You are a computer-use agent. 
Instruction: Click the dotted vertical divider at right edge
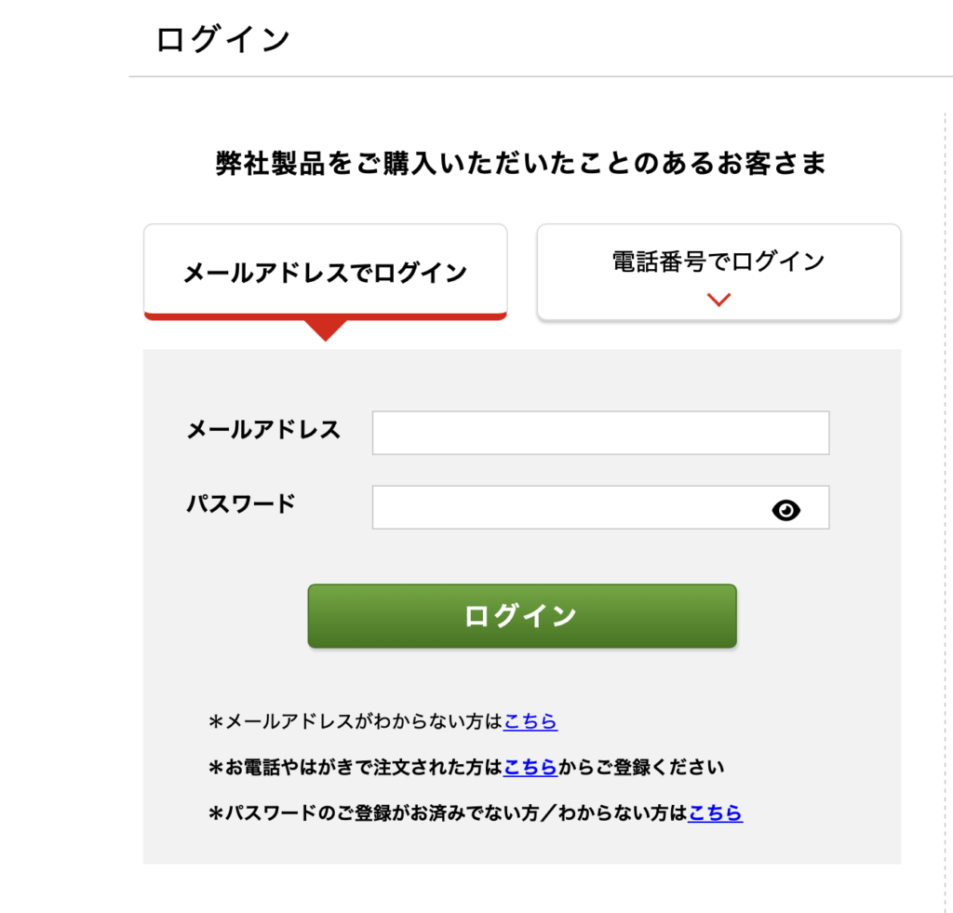click(946, 511)
